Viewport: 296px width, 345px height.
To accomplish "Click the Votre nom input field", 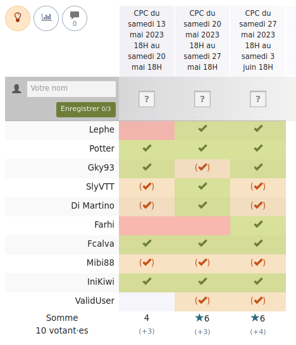I will coord(71,89).
